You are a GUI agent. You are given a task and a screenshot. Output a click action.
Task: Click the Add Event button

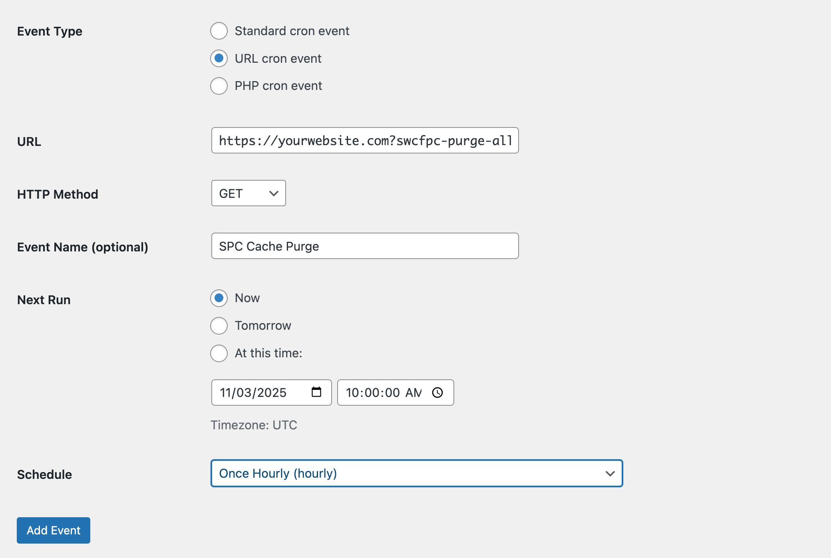click(x=54, y=530)
